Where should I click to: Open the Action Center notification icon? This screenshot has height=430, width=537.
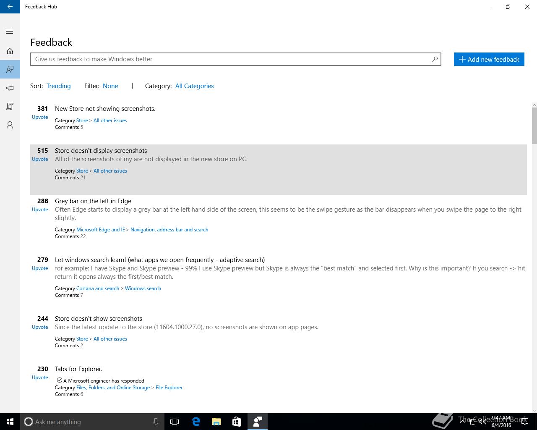[x=525, y=422]
